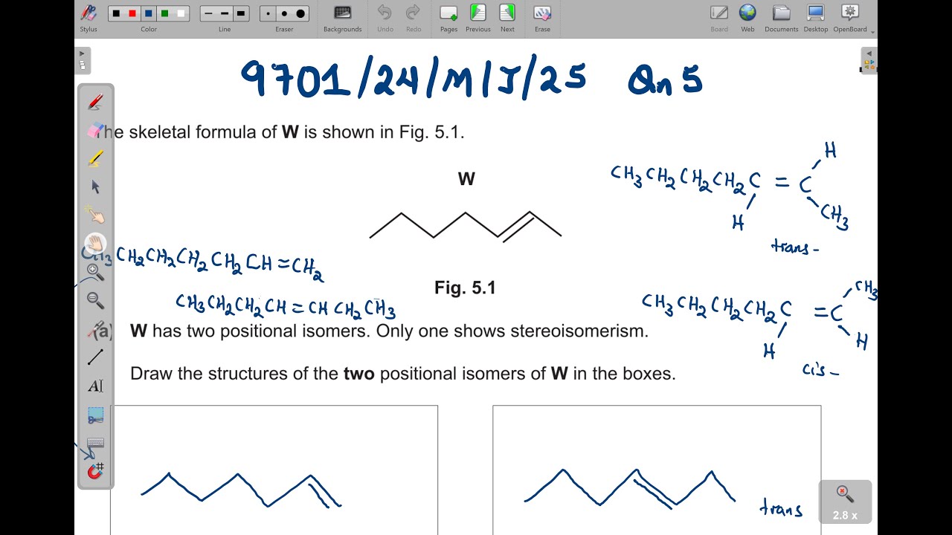Select the arrow Selector tool
This screenshot has height=535, width=952.
click(x=95, y=187)
